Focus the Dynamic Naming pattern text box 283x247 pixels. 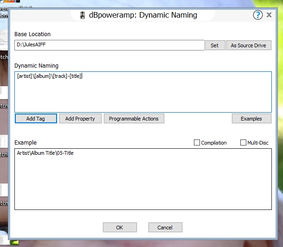(x=143, y=92)
